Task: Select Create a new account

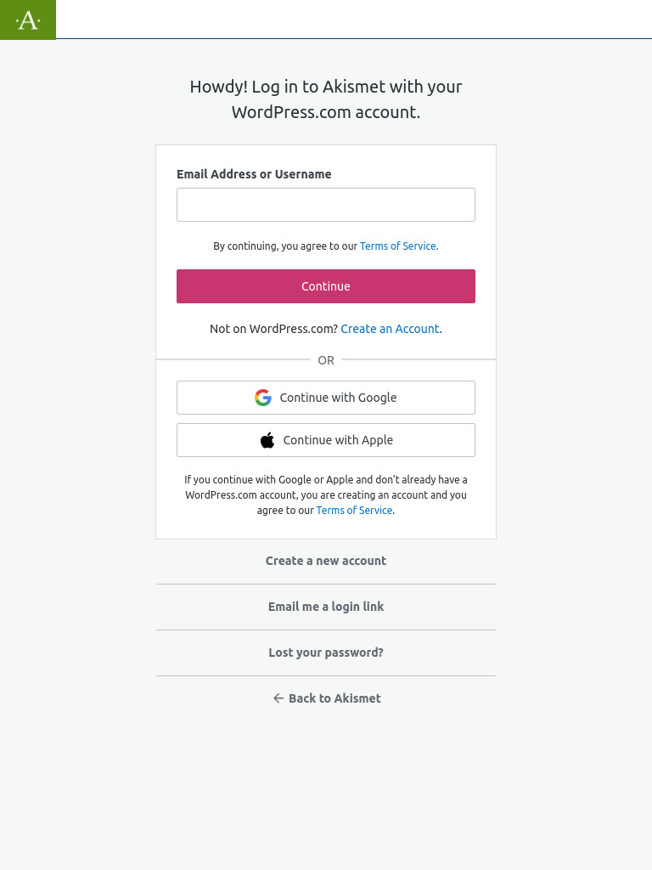Action: point(326,561)
